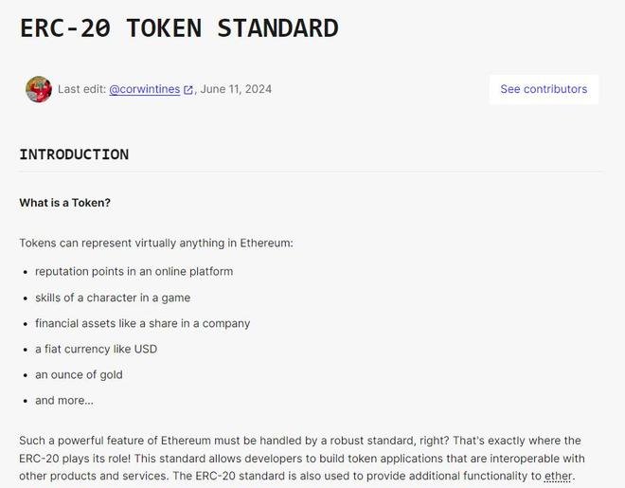Click the INTRODUCTION section heading

point(74,154)
